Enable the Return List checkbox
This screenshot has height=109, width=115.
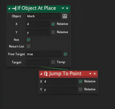point(28,46)
